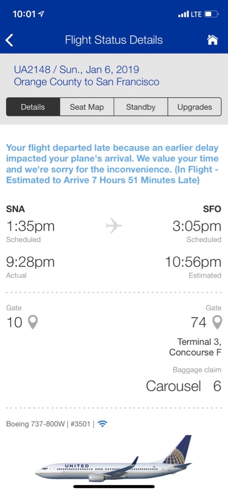
Task: Tap Terminal 3, Concourse F text
Action: coord(195,347)
